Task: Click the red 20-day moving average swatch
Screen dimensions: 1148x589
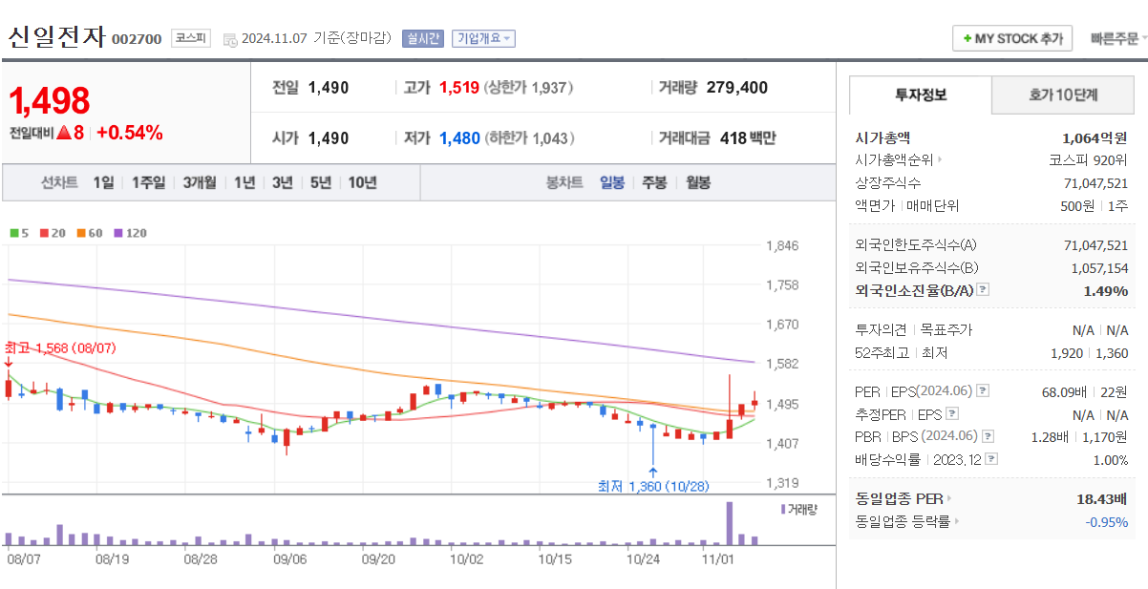Action: [44, 233]
